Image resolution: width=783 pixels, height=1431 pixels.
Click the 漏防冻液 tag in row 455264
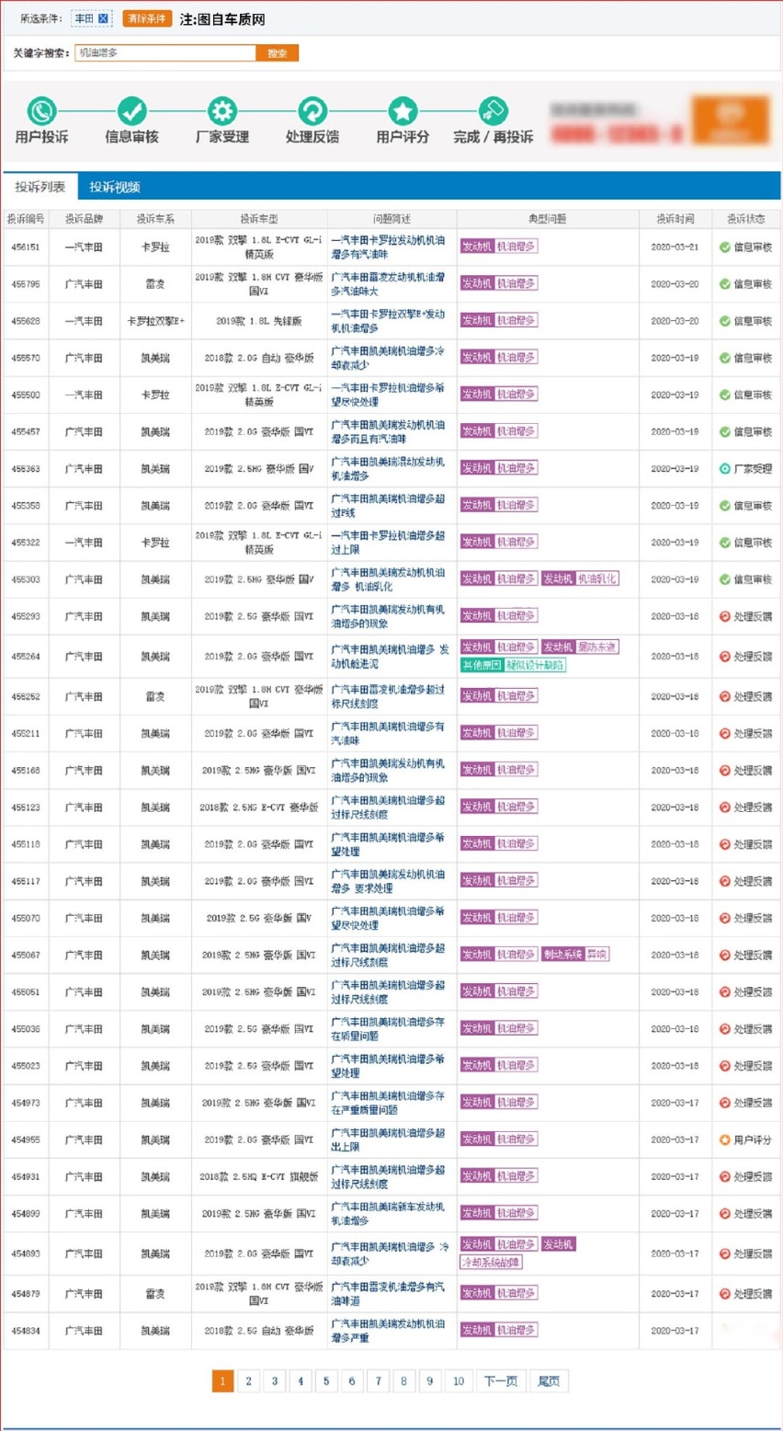pos(597,647)
